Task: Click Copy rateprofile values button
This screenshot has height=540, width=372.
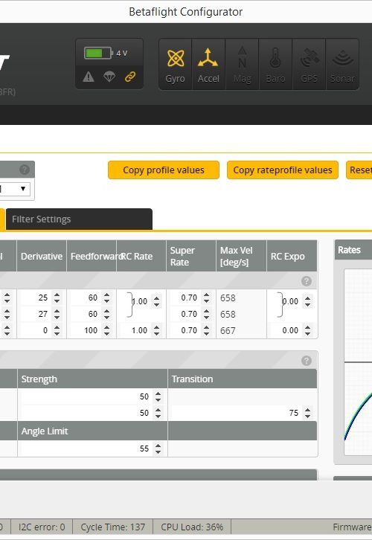Action: tap(283, 170)
